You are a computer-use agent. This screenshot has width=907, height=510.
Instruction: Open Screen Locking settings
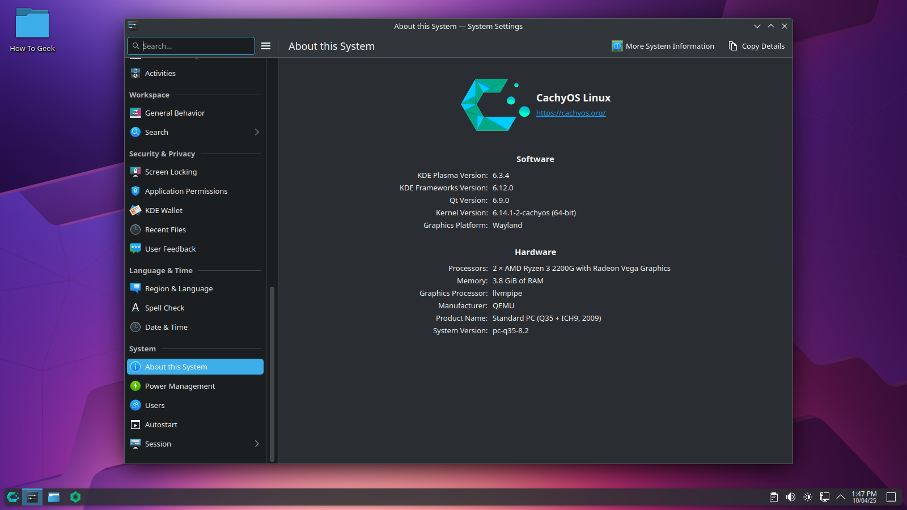pos(171,172)
